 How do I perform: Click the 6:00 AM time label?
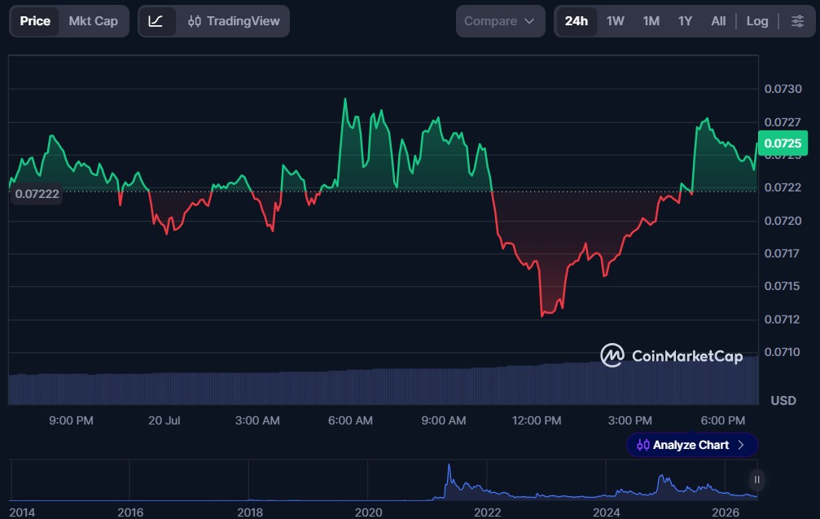(350, 420)
